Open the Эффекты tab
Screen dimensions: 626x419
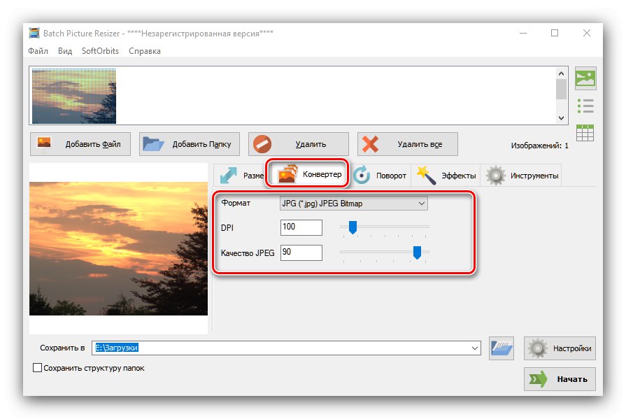click(446, 176)
